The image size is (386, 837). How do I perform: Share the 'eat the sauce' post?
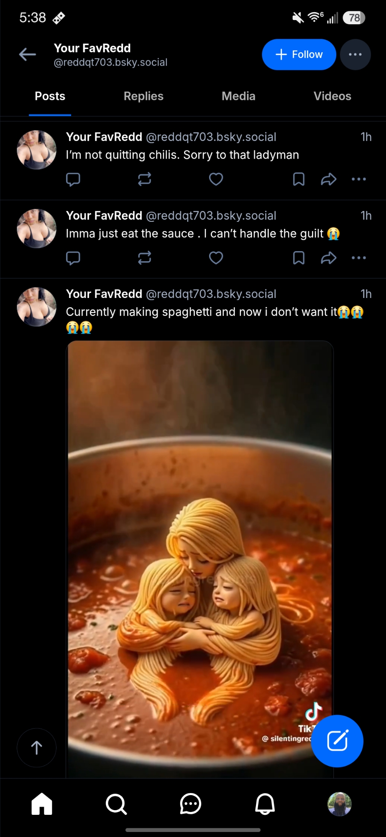(x=329, y=258)
